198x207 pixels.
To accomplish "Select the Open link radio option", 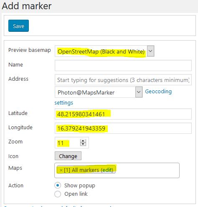I will tap(58, 194).
